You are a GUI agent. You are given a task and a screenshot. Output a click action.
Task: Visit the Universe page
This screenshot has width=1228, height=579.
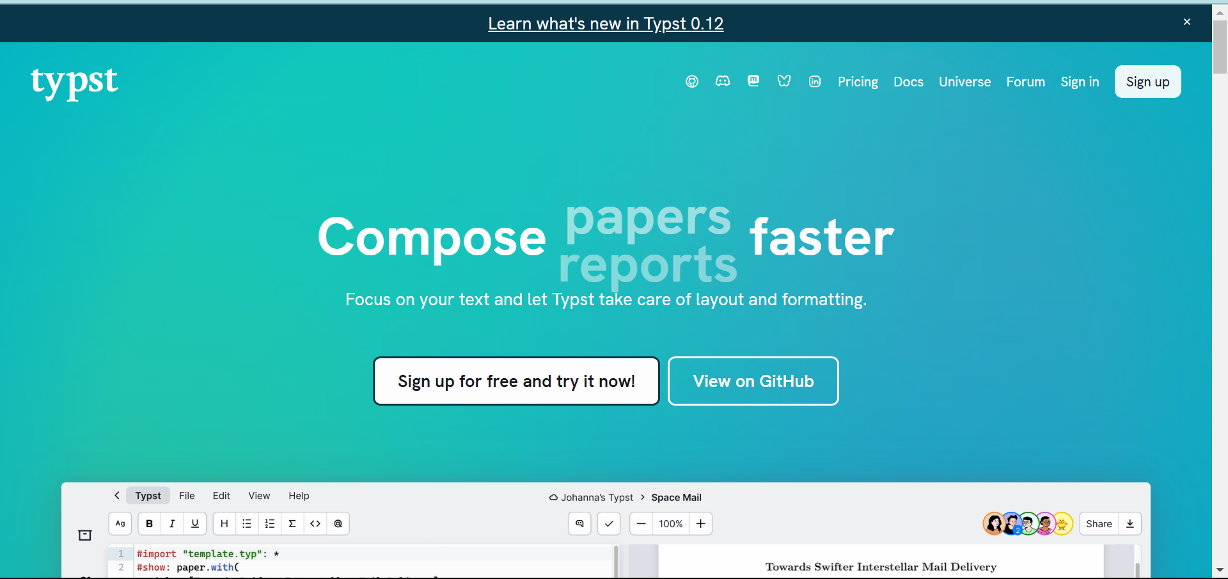(964, 82)
